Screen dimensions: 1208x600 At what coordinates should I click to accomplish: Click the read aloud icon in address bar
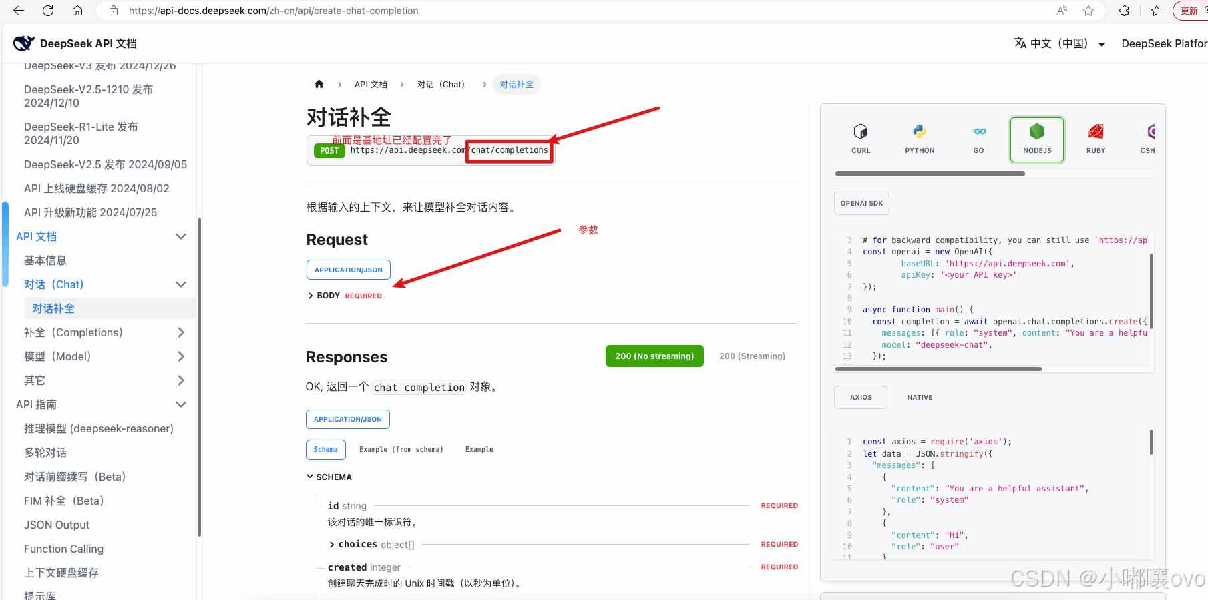(1062, 11)
